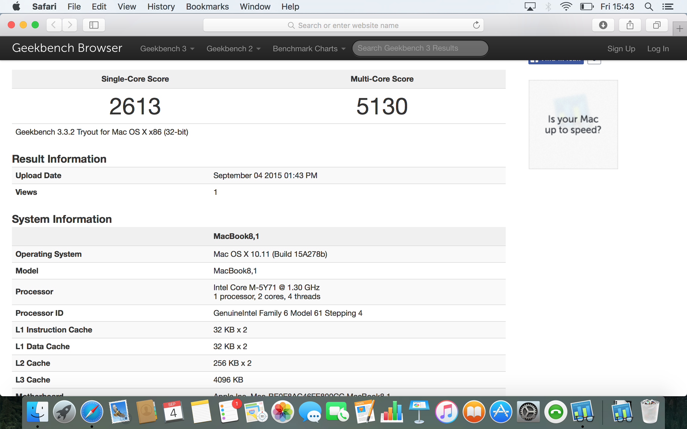This screenshot has width=687, height=429.
Task: Open the Bookmarks menu
Action: [207, 7]
